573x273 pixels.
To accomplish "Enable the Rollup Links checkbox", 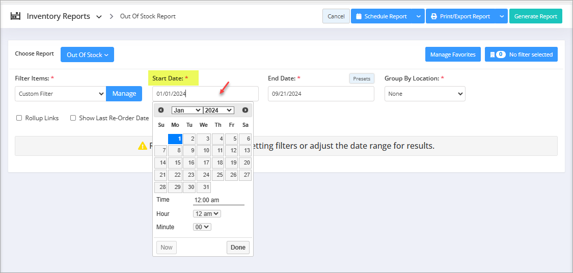I will (19, 118).
